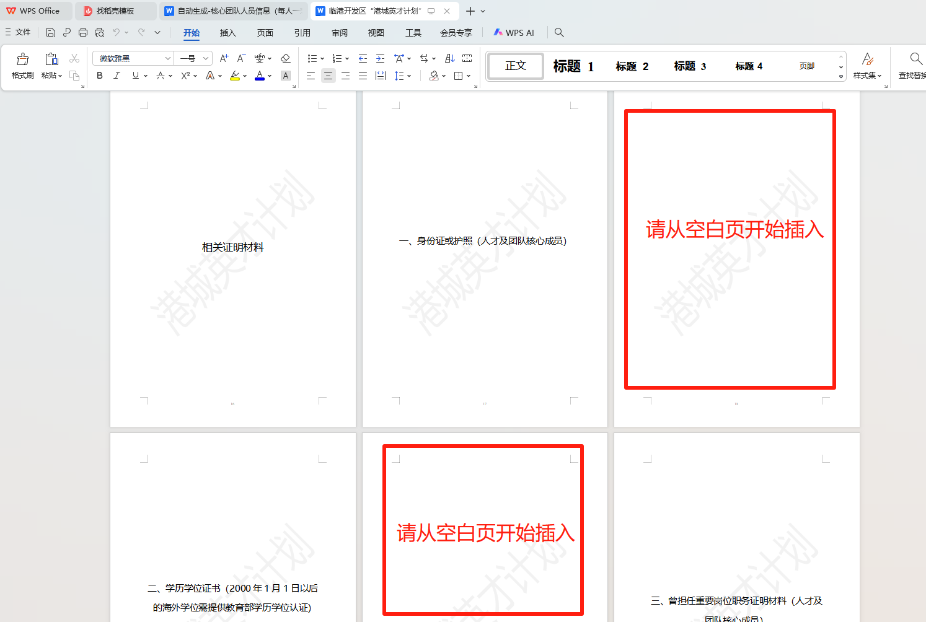Toggle center alignment
The image size is (926, 622).
(x=328, y=76)
